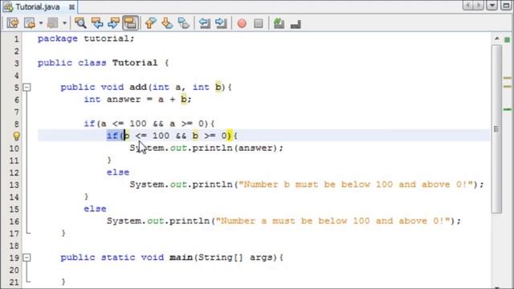Toggle Highlight Search button in toolbar
Image resolution: width=514 pixels, height=289 pixels.
[x=130, y=23]
